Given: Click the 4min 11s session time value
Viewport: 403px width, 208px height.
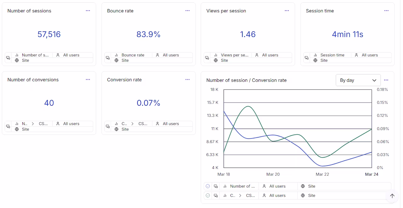Looking at the screenshot, I should point(348,34).
